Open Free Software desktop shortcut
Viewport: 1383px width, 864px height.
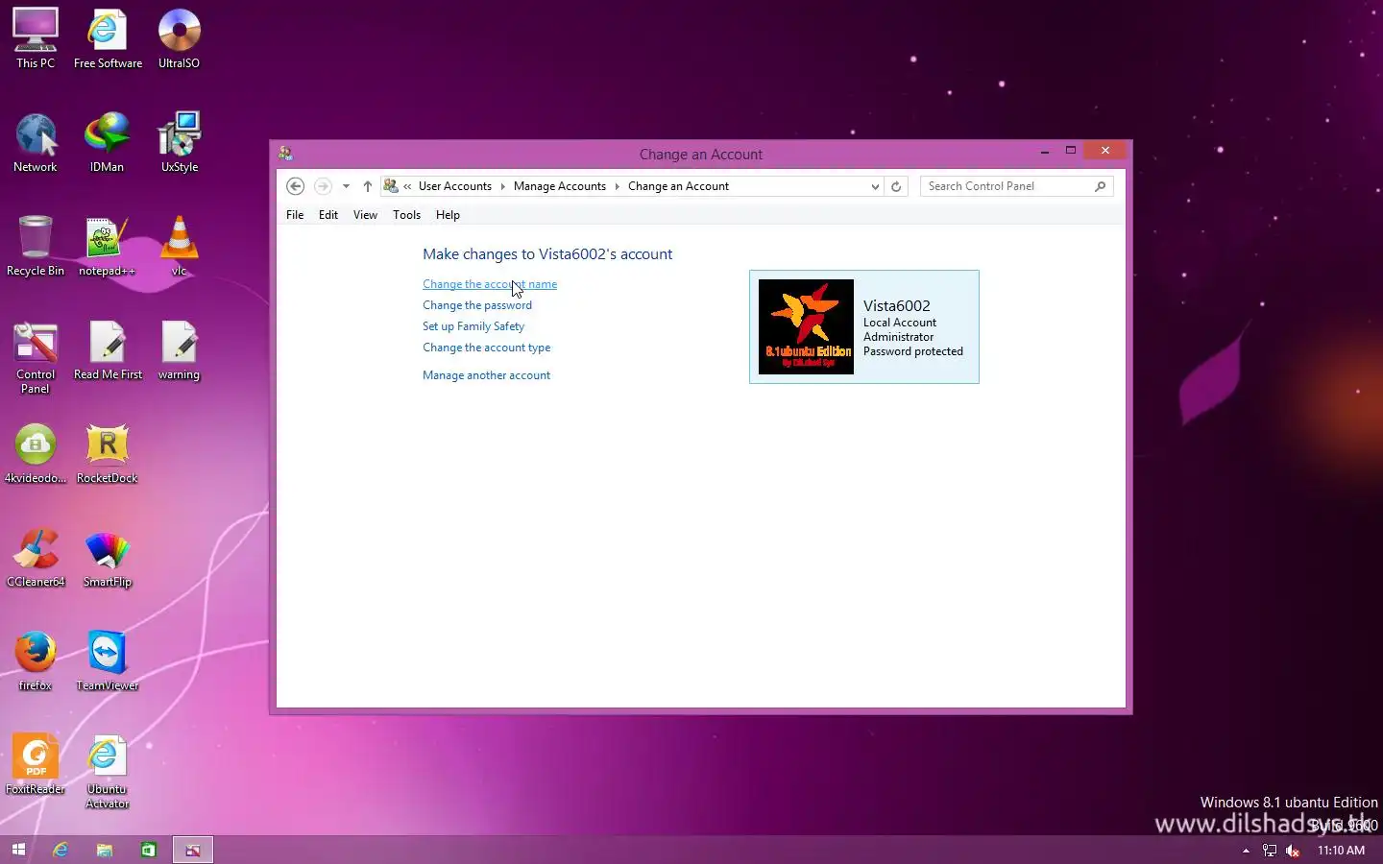108,39
